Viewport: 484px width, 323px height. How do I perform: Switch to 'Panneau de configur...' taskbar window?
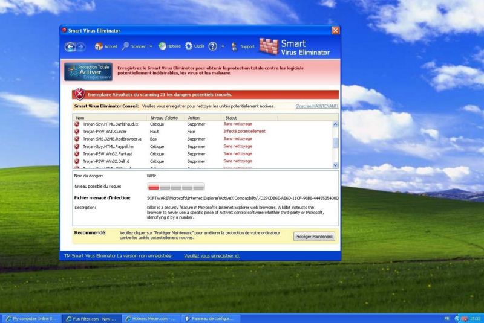click(211, 319)
